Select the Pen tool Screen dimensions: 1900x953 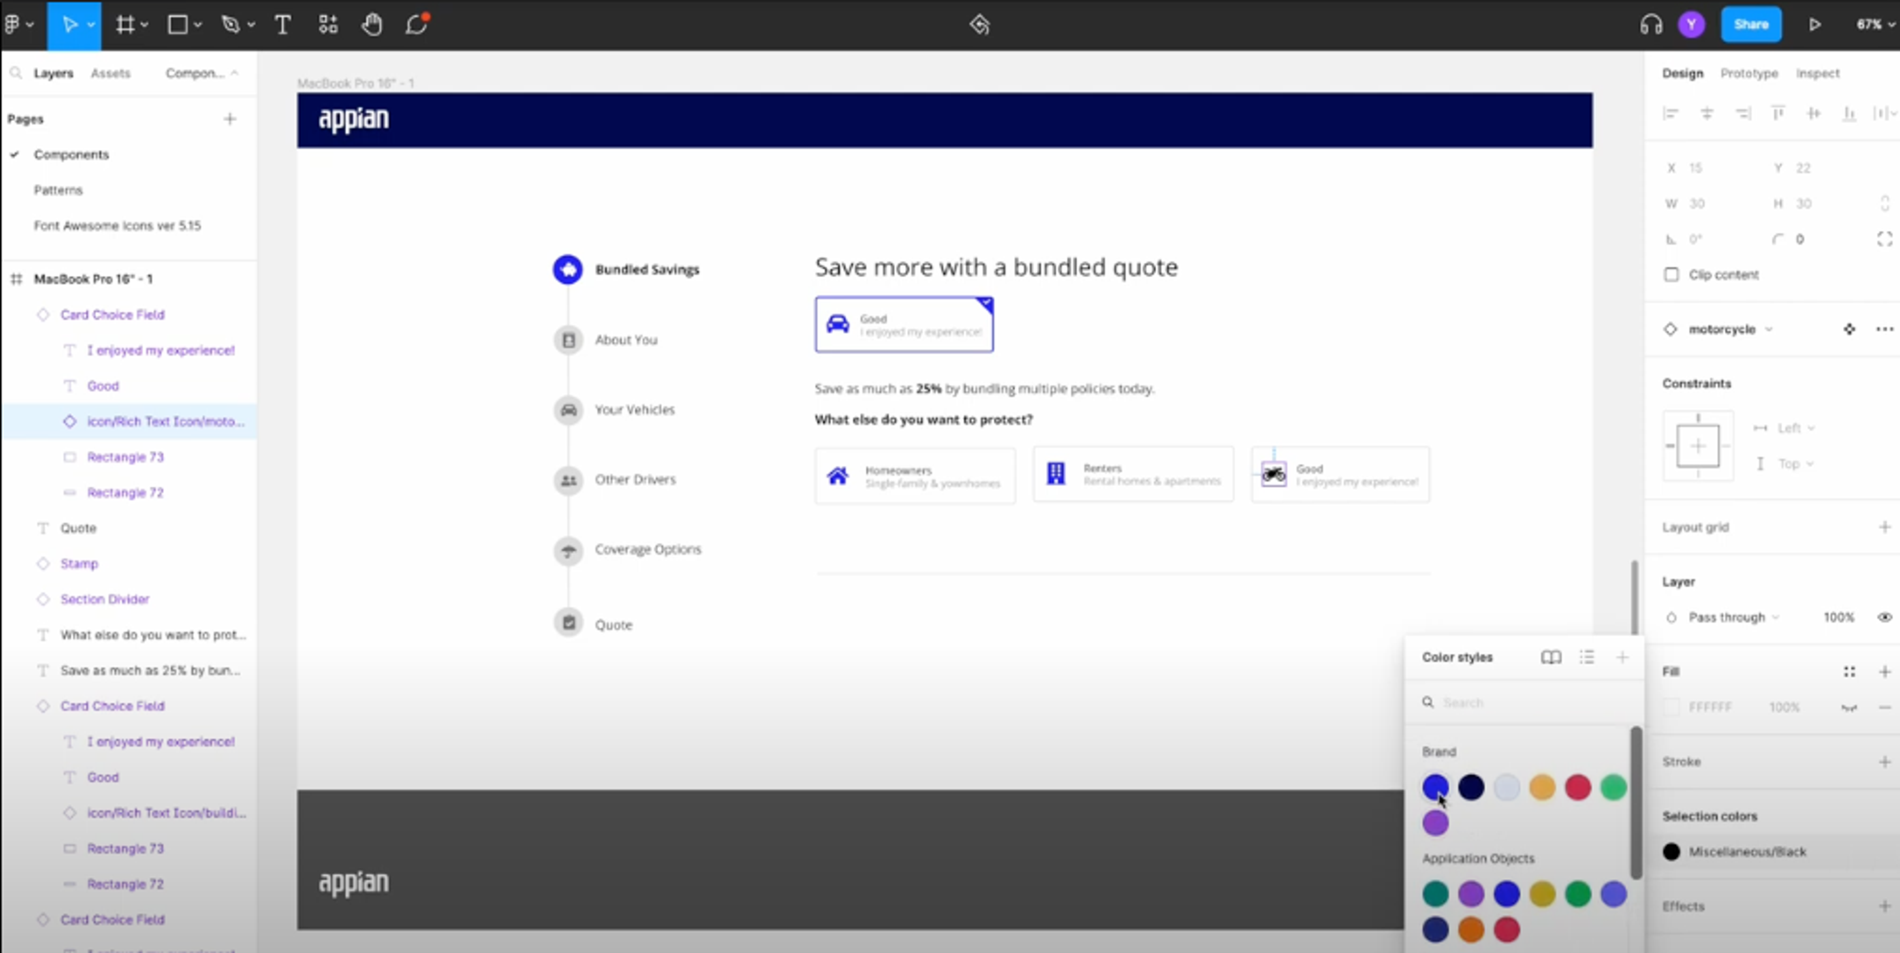click(x=231, y=24)
